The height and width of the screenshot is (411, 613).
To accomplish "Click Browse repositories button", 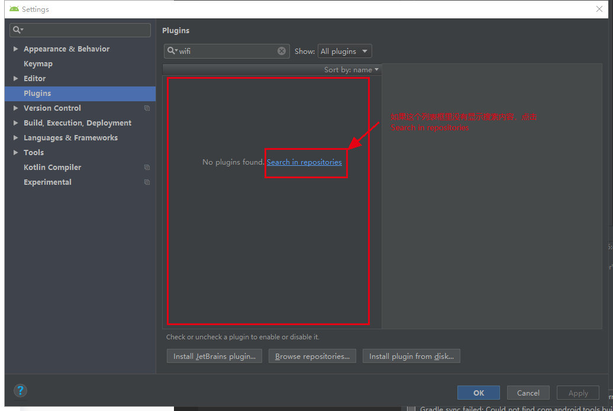I will (x=312, y=356).
